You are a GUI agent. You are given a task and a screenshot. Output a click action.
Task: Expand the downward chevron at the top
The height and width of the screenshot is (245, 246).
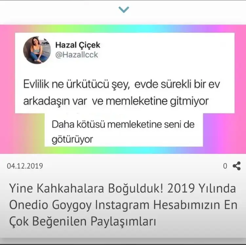[124, 9]
